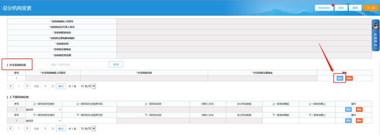Click the 上下级机构信息 section heading
Screen dimensions: 380x135
(19, 97)
